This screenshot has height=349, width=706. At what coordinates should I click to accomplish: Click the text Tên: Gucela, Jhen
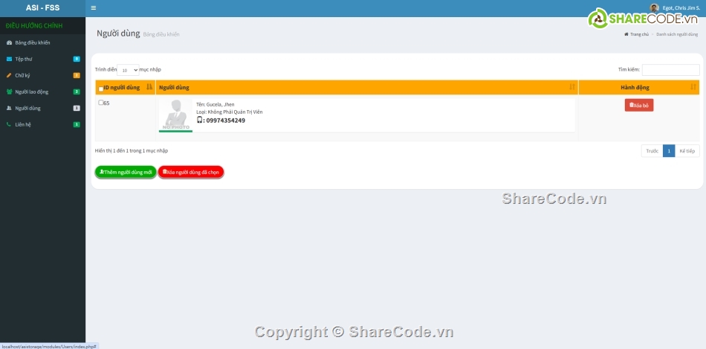tap(216, 105)
